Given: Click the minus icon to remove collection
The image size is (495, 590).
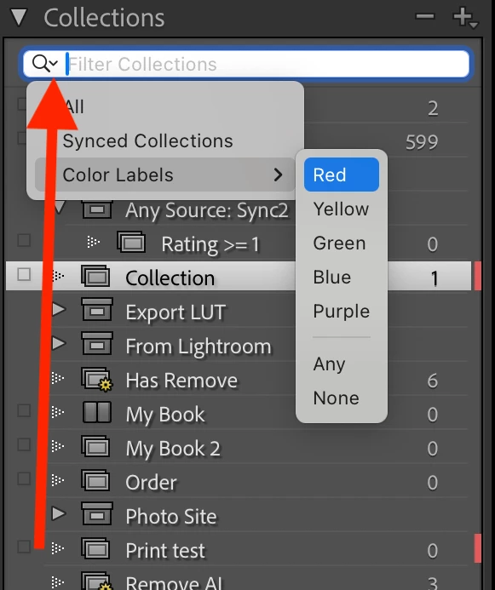Looking at the screenshot, I should 425,16.
